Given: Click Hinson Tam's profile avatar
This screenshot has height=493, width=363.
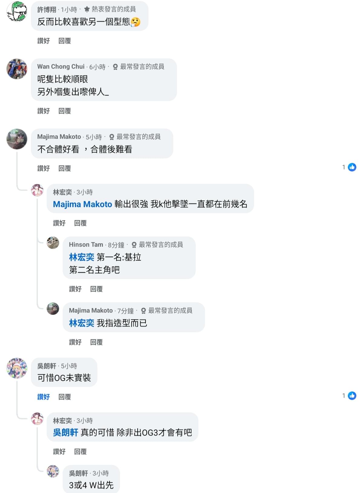Looking at the screenshot, I should point(53,243).
